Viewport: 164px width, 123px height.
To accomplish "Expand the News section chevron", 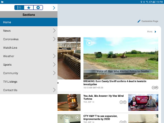I will tap(54, 31).
